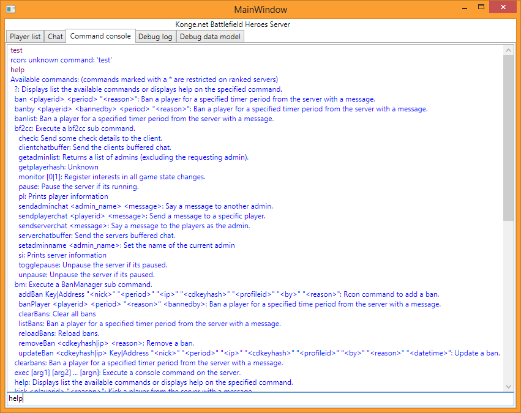Click the 'Available commands' output line
Image resolution: width=521 pixels, height=413 pixels.
click(x=144, y=80)
